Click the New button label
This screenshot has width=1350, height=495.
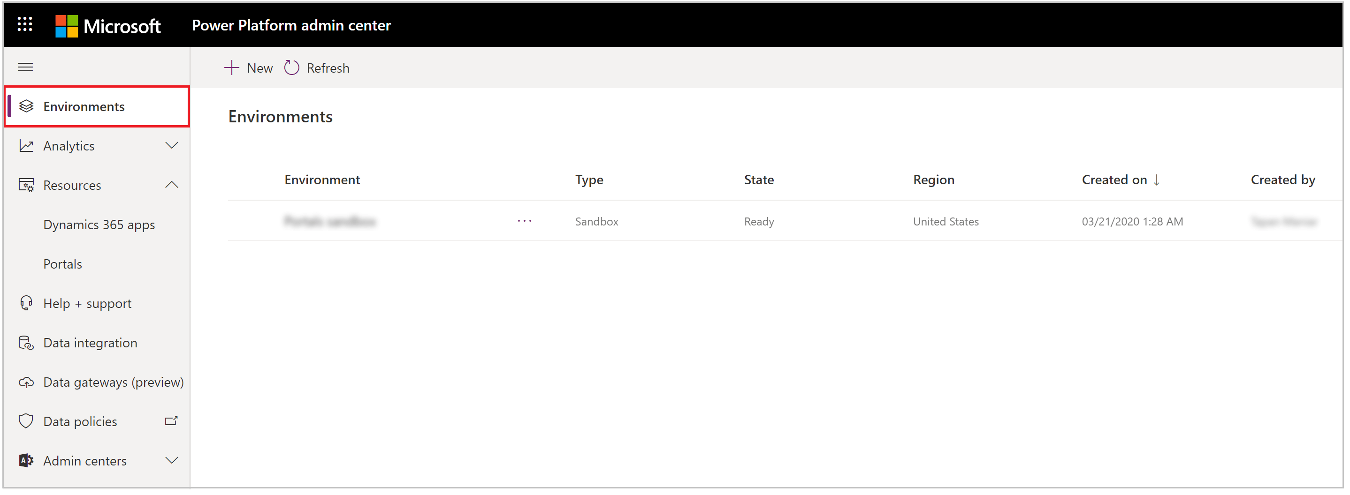point(260,68)
